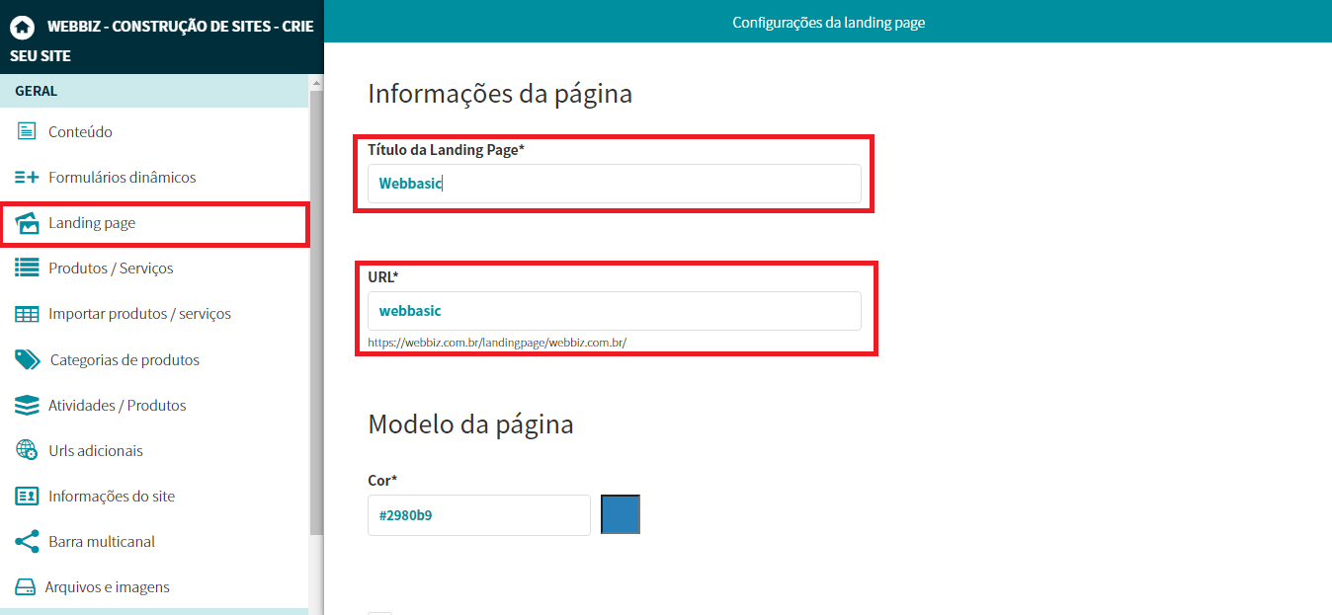1332x615 pixels.
Task: Click into the URL text field
Action: (x=614, y=311)
